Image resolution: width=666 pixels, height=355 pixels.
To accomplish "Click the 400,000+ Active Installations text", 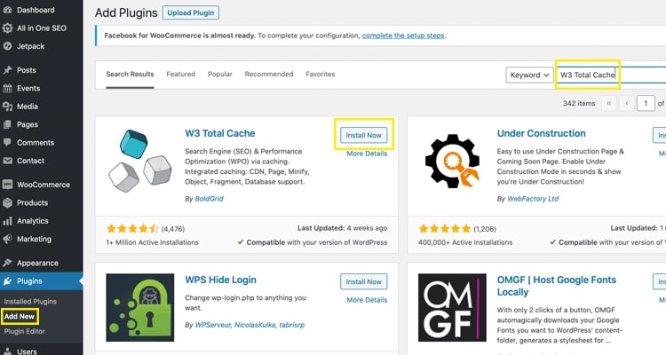I will point(465,242).
